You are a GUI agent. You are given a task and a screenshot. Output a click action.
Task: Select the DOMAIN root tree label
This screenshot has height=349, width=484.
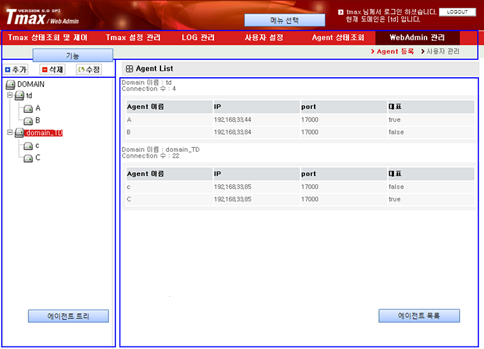tap(31, 84)
